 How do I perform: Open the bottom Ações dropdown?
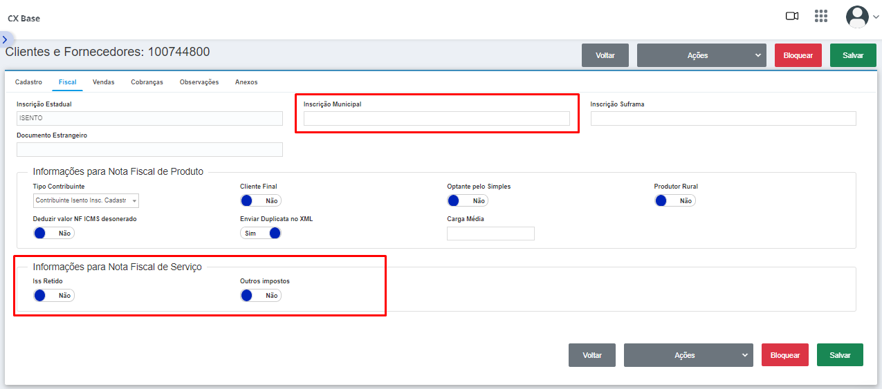688,355
